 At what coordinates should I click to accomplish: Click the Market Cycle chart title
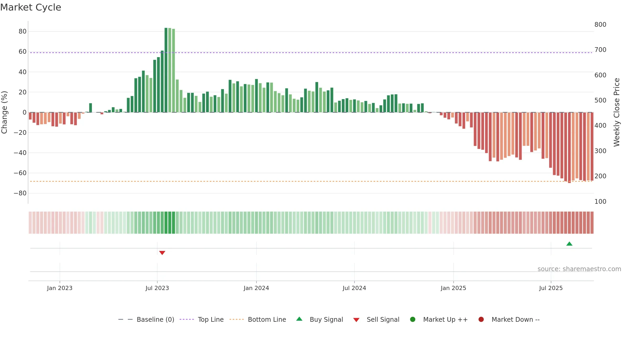pyautogui.click(x=31, y=7)
